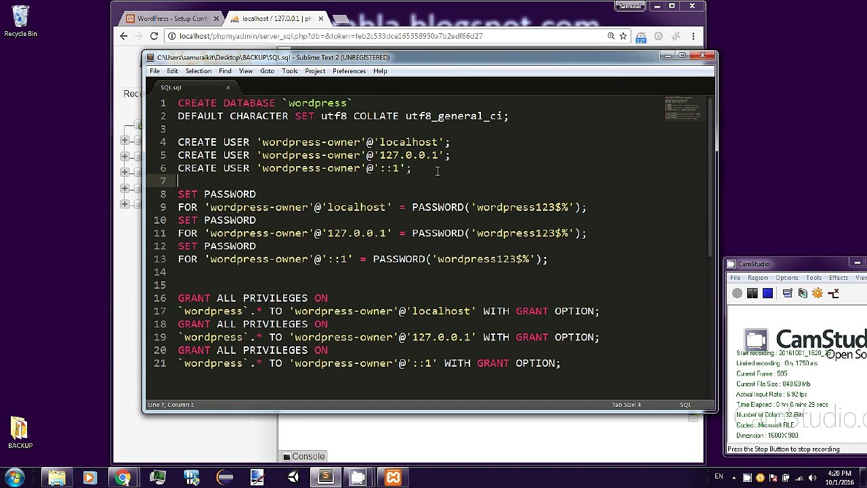Open the Chrome three-dot menu
Image resolution: width=867 pixels, height=488 pixels.
(x=693, y=36)
